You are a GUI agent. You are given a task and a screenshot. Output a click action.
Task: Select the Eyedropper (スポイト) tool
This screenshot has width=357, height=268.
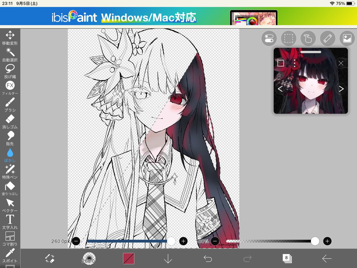10,255
